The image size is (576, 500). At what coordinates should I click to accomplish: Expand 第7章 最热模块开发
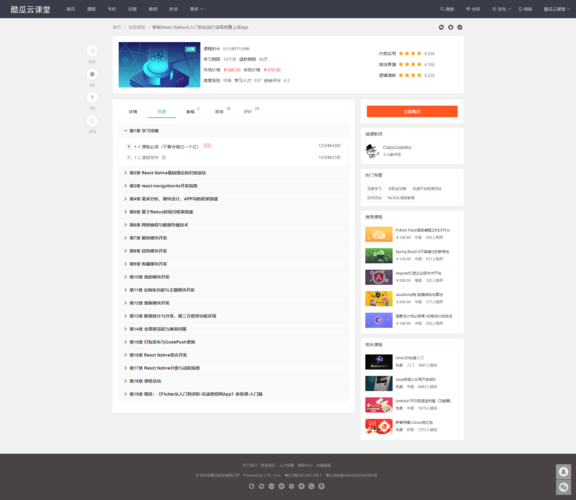tap(234, 238)
